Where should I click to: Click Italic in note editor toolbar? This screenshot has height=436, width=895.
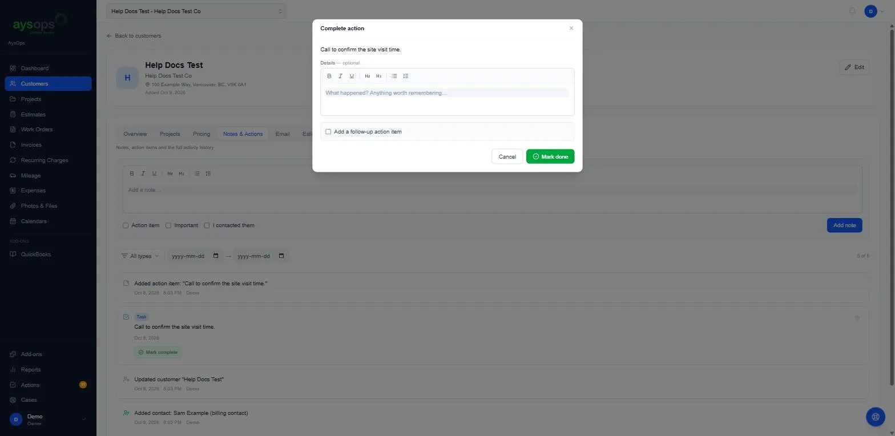coord(143,173)
